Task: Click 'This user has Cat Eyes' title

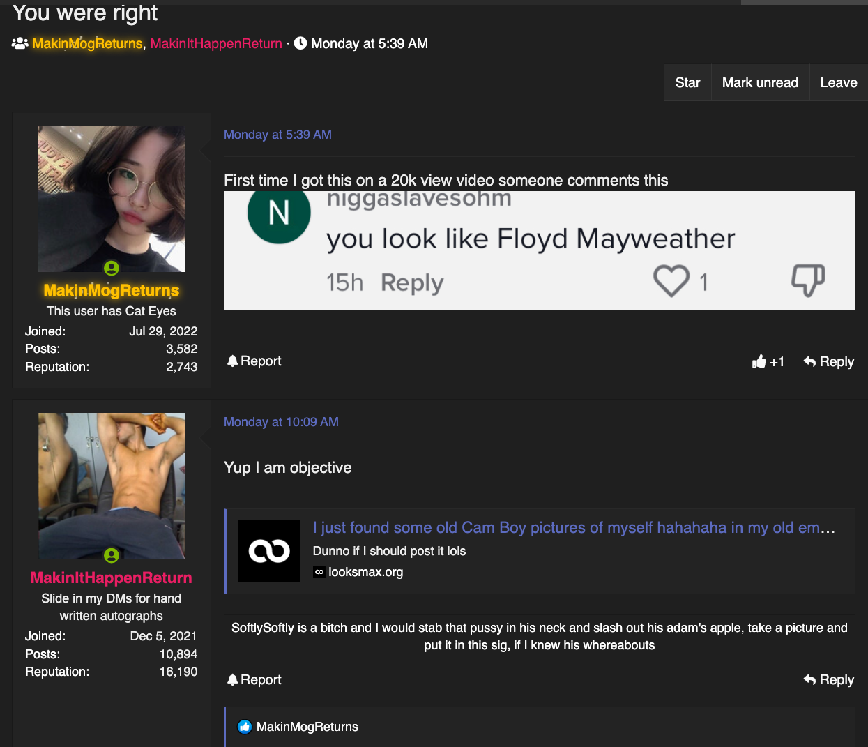Action: 112,311
